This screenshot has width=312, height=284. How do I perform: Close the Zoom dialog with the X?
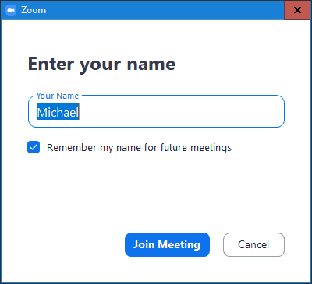(x=297, y=10)
